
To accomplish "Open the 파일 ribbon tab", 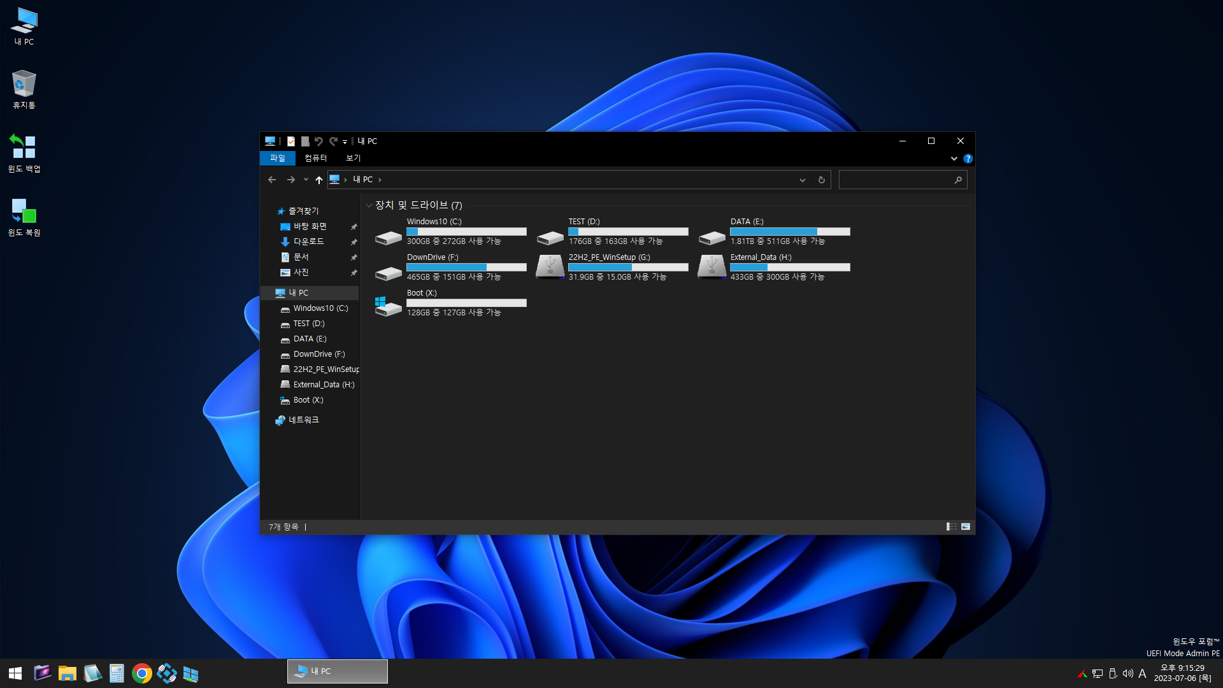I will [x=278, y=158].
